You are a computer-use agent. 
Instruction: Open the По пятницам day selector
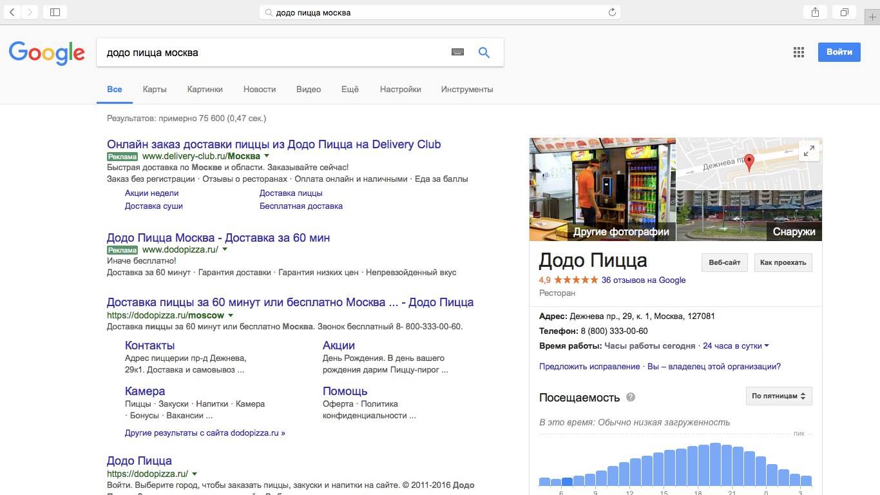(x=779, y=396)
